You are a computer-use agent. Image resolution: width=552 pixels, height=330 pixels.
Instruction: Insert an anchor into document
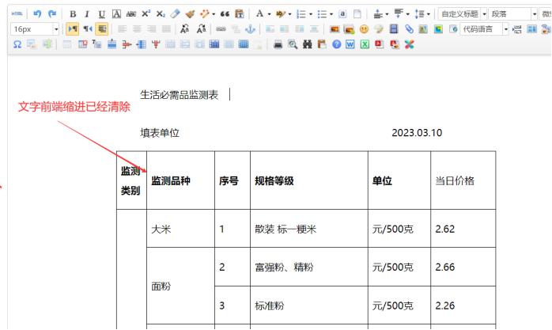tap(248, 29)
